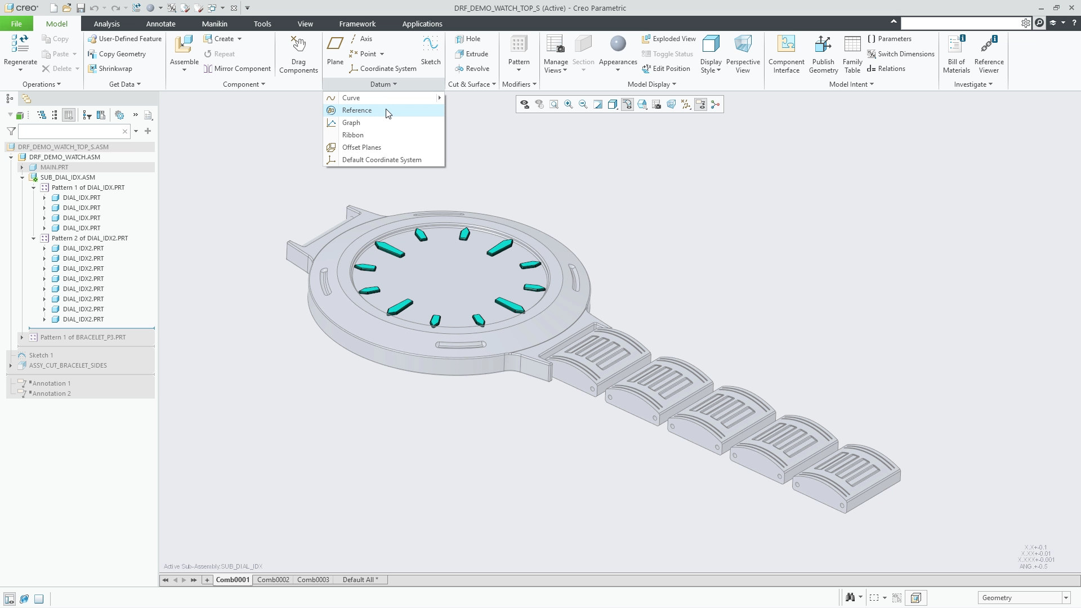Expand the Curve submenu

(384, 98)
